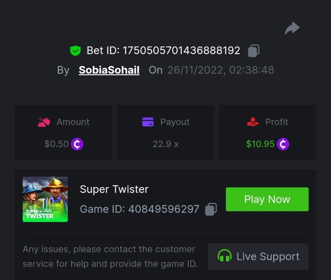Click the green headphones Live Support icon
Image resolution: width=331 pixels, height=280 pixels.
pyautogui.click(x=225, y=256)
